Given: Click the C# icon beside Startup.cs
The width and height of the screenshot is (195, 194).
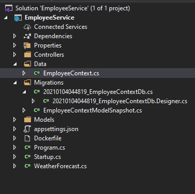Looking at the screenshot, I should pos(27,157).
